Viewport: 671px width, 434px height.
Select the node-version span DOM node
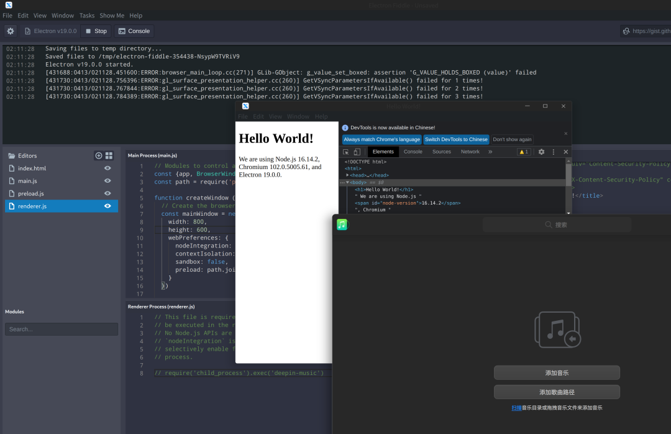(x=408, y=203)
